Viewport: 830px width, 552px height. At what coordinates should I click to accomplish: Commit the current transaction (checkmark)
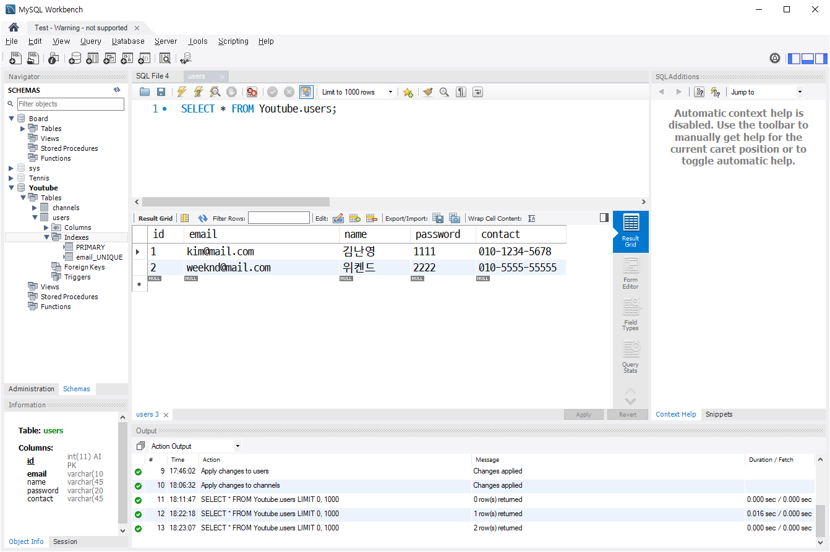(x=272, y=92)
